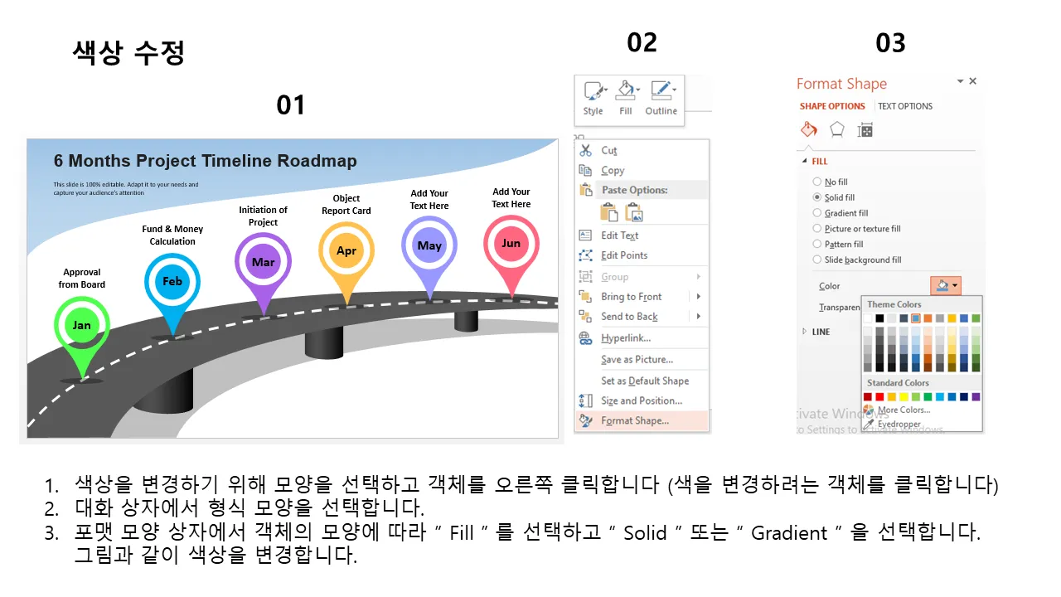Select the Fill & Line bucket icon

[809, 129]
